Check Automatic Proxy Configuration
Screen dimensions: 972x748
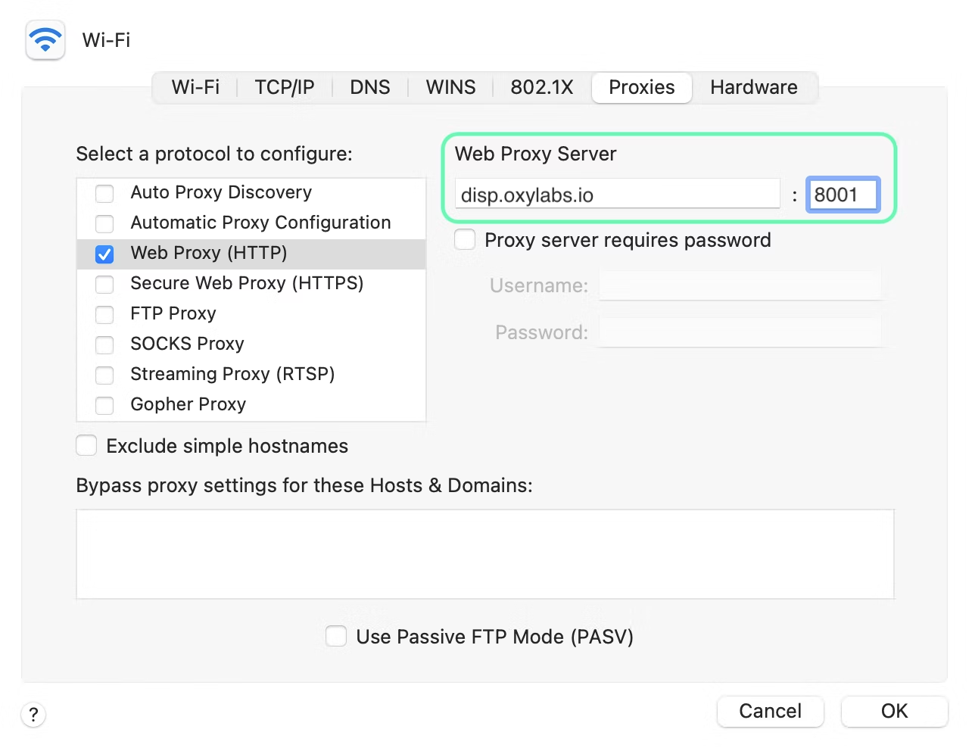(104, 223)
